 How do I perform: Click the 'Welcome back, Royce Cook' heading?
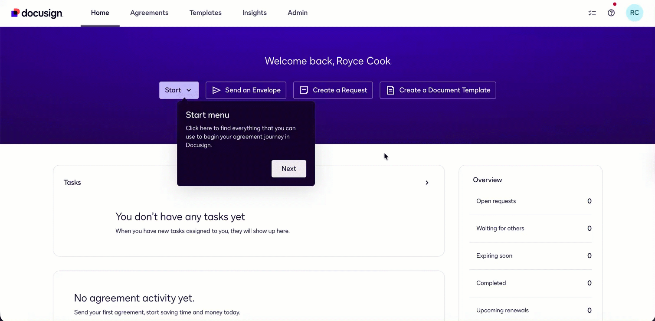(327, 61)
